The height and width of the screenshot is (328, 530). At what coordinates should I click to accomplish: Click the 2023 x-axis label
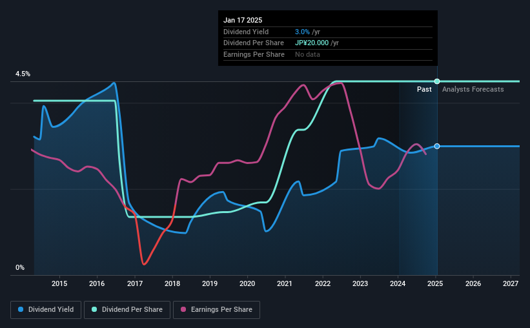click(x=360, y=283)
